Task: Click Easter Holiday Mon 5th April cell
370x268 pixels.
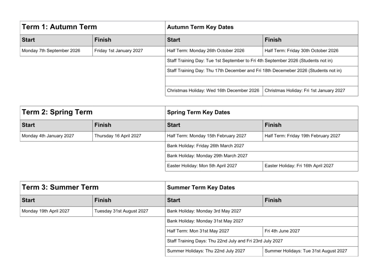Action: (214, 166)
